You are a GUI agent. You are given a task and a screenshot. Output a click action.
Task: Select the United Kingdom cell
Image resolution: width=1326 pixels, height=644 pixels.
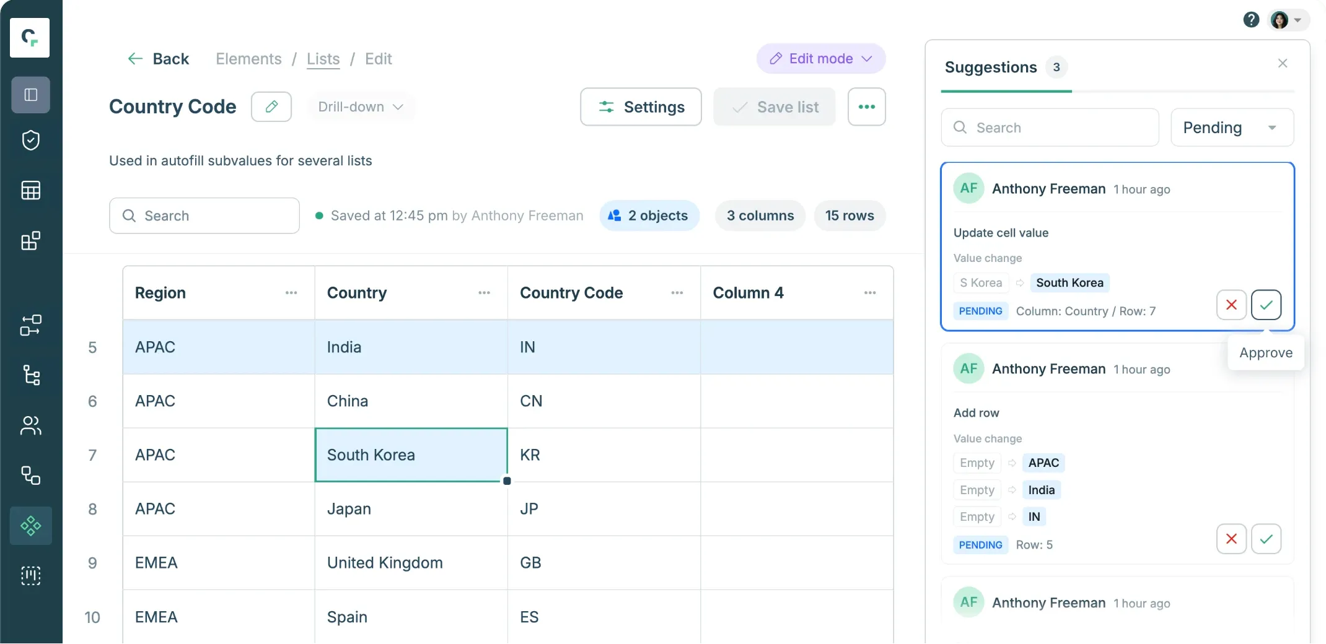click(411, 563)
